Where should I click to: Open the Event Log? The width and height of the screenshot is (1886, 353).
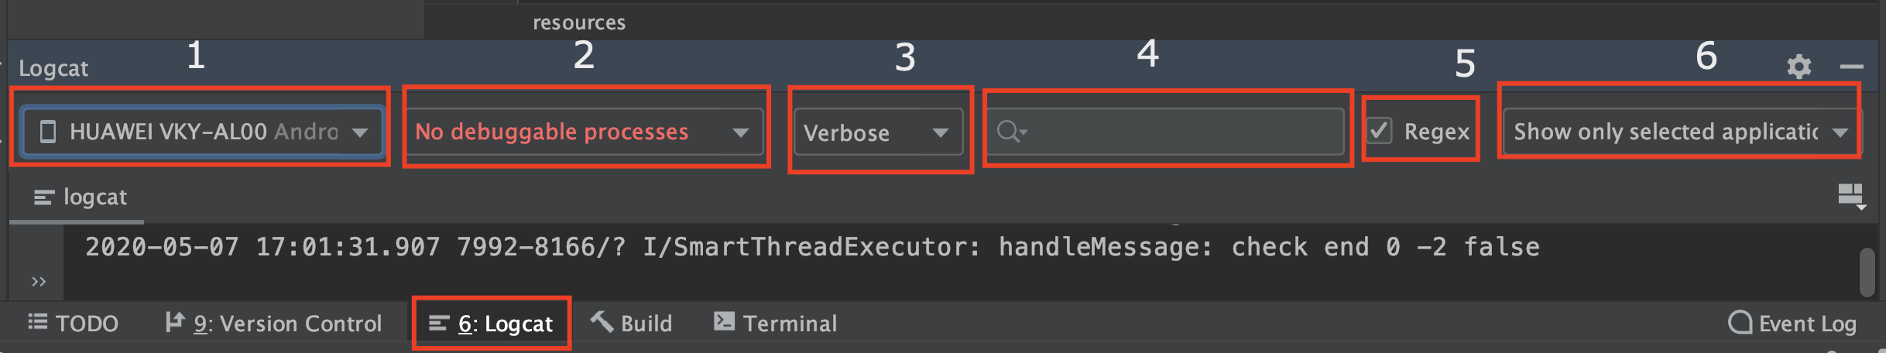[x=1792, y=323]
